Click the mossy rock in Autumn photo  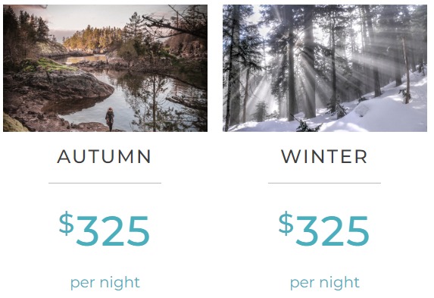50,65
